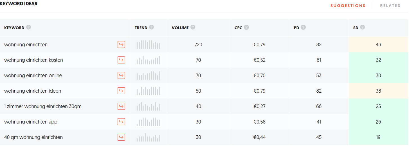Screen dimensions: 409x146
Task: Show help for SD column
Action: click(362, 27)
